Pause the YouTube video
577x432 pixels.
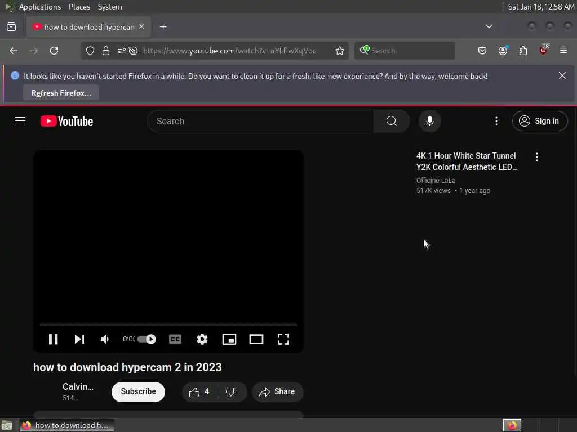(54, 339)
